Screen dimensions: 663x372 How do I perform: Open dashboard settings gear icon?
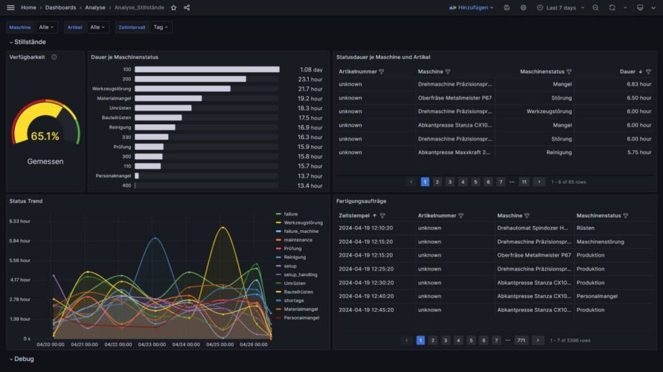(523, 8)
